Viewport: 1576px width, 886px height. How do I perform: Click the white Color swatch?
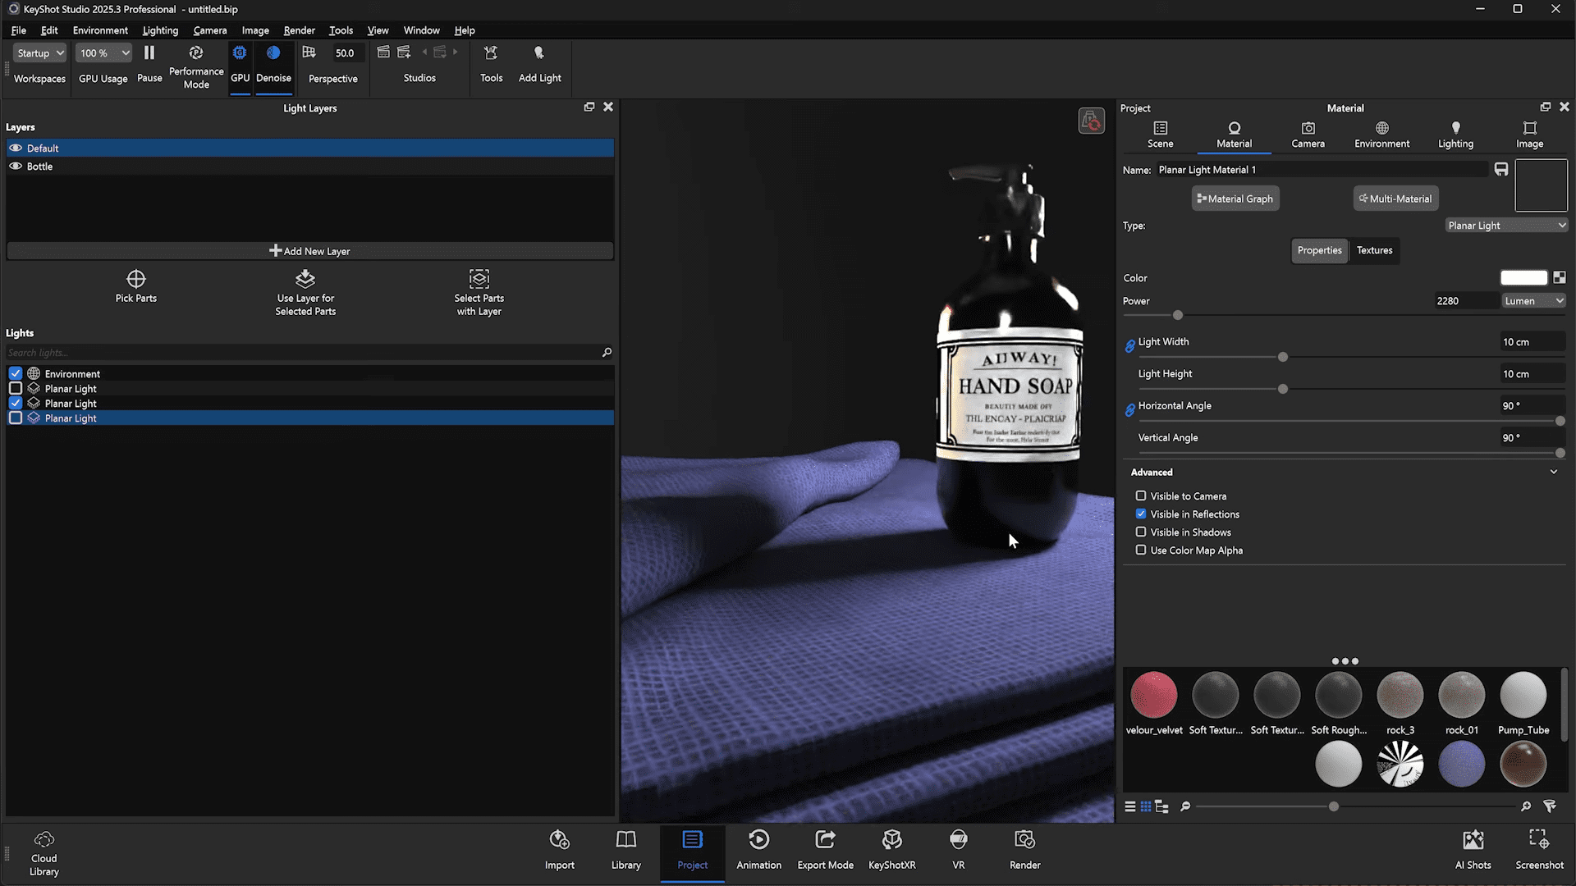tap(1523, 278)
